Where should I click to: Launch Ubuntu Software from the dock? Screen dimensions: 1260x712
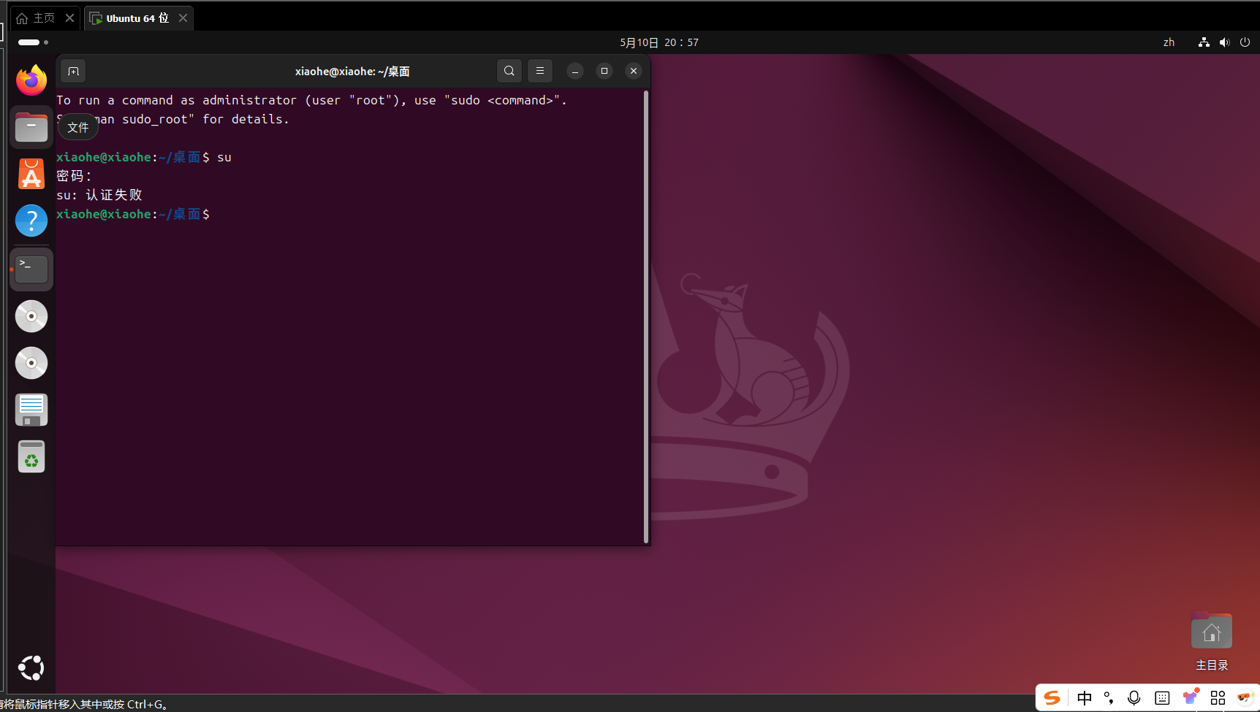point(31,174)
